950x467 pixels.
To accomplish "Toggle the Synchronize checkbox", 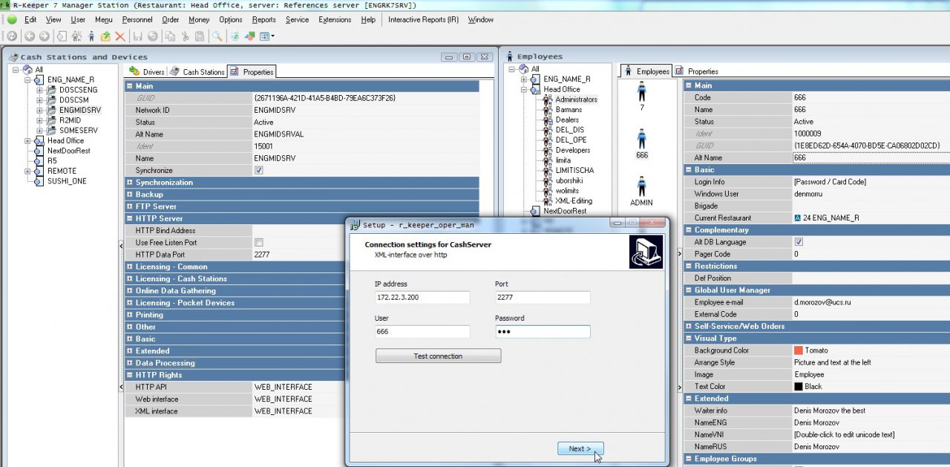I will [258, 170].
